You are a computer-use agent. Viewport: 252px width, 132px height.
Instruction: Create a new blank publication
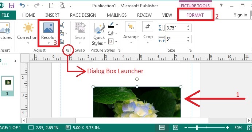pyautogui.click(x=51, y=5)
